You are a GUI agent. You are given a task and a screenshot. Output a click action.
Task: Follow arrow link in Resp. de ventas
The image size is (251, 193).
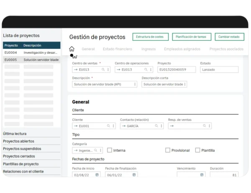tap(172, 126)
